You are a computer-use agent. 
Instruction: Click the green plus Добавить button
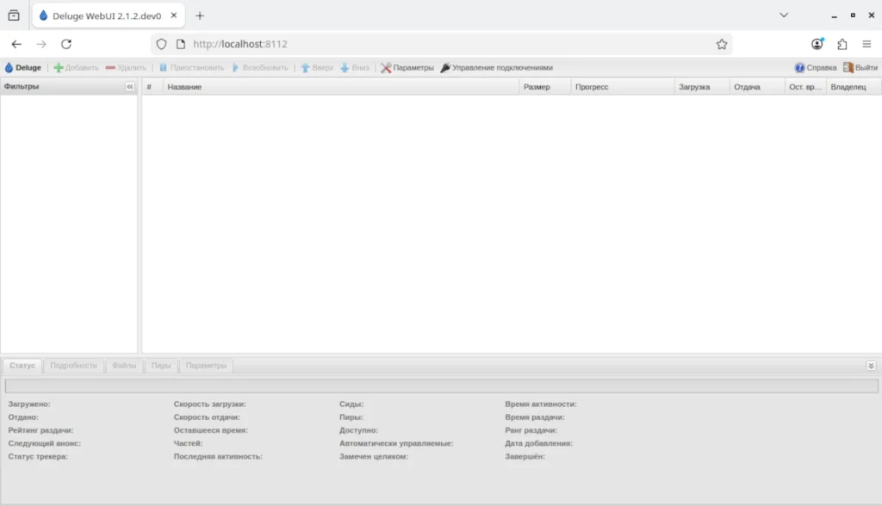click(x=76, y=67)
